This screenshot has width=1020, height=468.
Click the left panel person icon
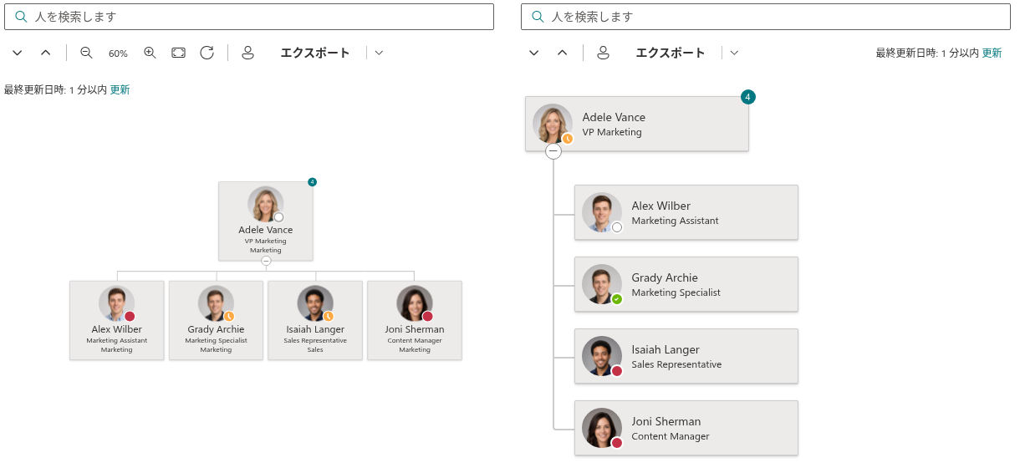pos(247,53)
